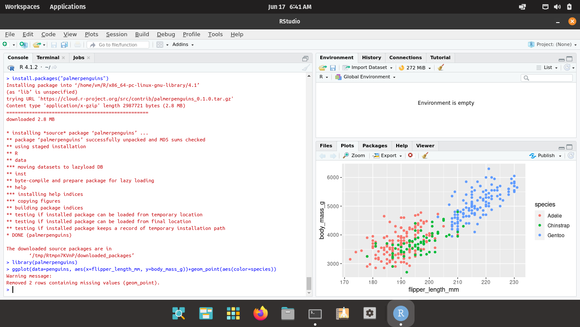This screenshot has width=580, height=327.
Task: Switch to the Jobs tab
Action: click(x=79, y=57)
